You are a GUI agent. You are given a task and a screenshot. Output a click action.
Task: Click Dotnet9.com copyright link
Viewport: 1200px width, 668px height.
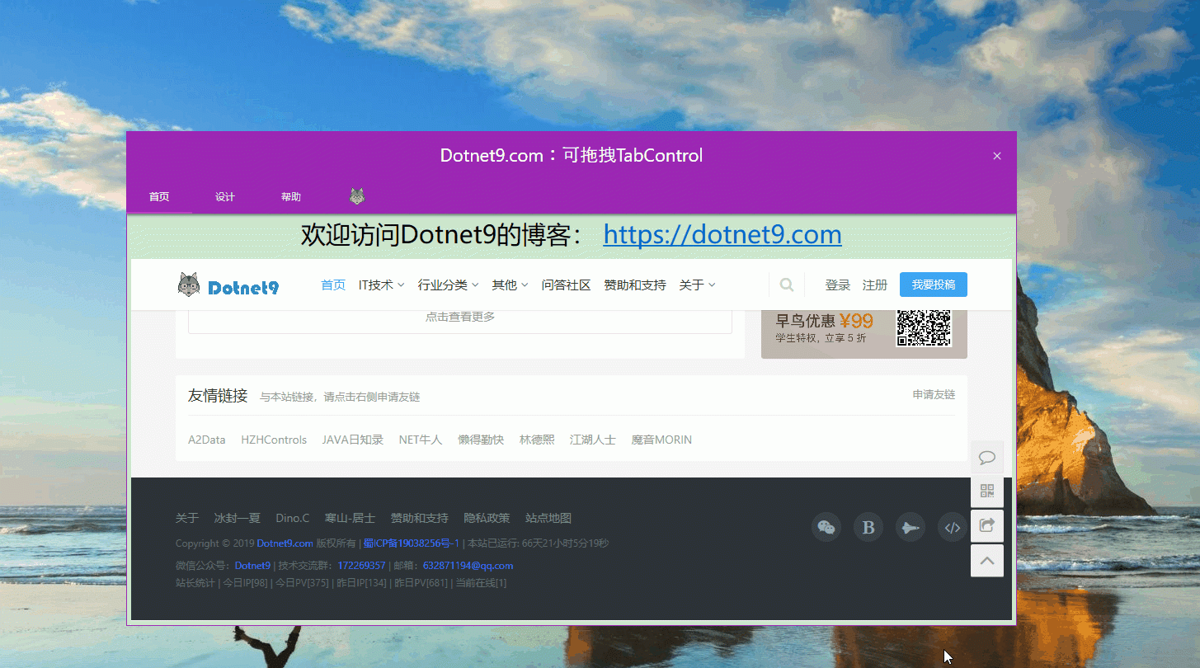pos(285,543)
